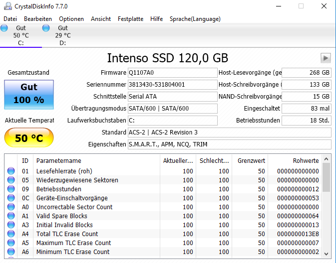Open the Bearbeiten menu
The image size is (336, 263).
[x=38, y=19]
